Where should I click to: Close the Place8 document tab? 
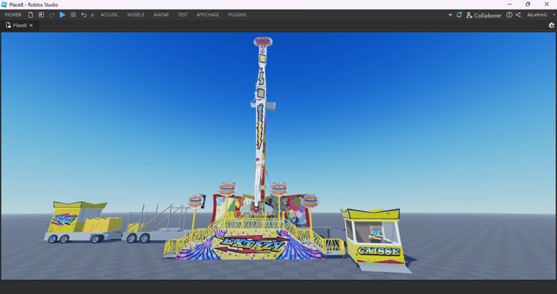pos(31,25)
